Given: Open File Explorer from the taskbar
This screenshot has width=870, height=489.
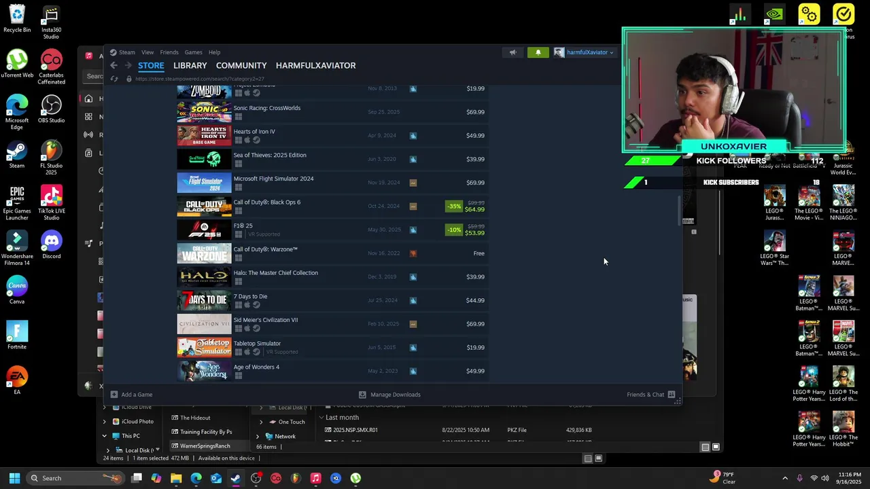Looking at the screenshot, I should pos(176,478).
